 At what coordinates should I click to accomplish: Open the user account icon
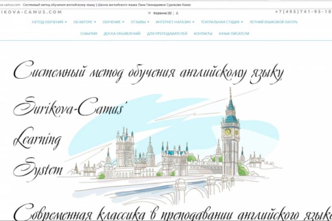point(177,13)
